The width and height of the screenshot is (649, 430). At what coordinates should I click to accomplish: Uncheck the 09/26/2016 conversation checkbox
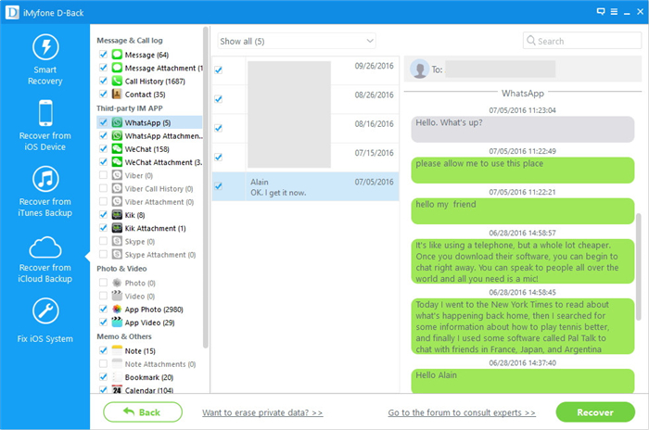[x=218, y=70]
